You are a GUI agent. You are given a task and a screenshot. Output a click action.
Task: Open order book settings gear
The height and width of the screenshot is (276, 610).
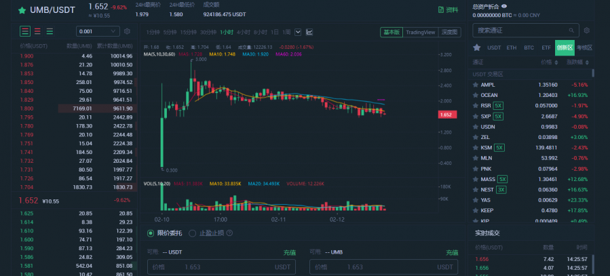coord(127,31)
